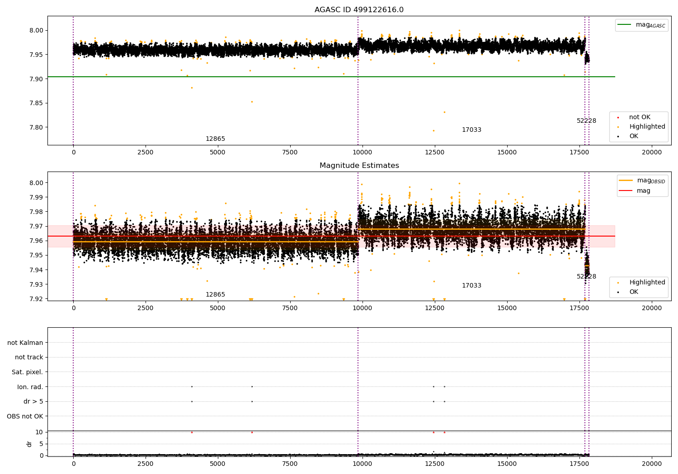This screenshot has height=474, width=678.
Task: Click the "7.92" y-tick in Magnitude Estimates plot
Action: pyautogui.click(x=36, y=299)
